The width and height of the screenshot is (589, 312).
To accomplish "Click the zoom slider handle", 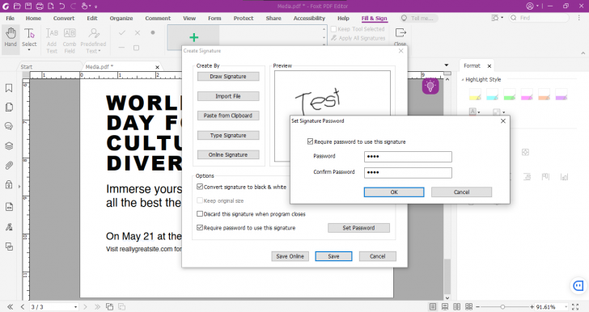I will click(x=502, y=307).
